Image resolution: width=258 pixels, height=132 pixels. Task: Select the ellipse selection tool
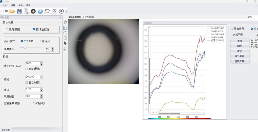coord(65,33)
